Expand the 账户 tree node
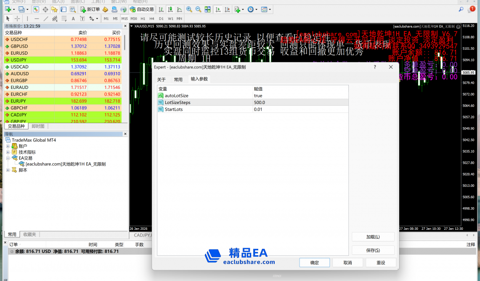The height and width of the screenshot is (281, 480). [x=8, y=146]
